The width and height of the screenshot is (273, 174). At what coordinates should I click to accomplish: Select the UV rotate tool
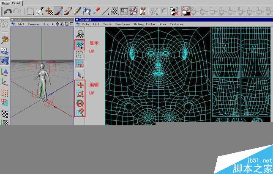click(x=80, y=103)
